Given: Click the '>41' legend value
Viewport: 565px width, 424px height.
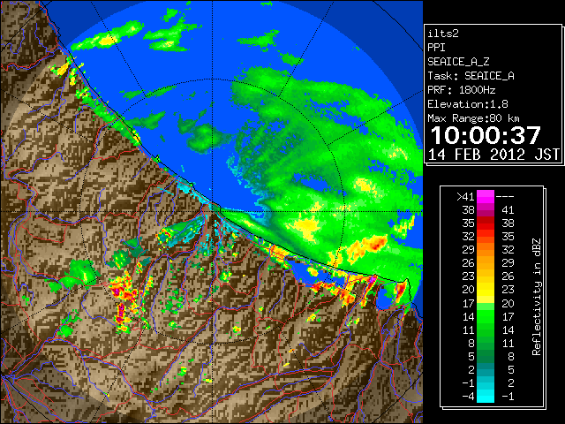Looking at the screenshot, I should 465,197.
